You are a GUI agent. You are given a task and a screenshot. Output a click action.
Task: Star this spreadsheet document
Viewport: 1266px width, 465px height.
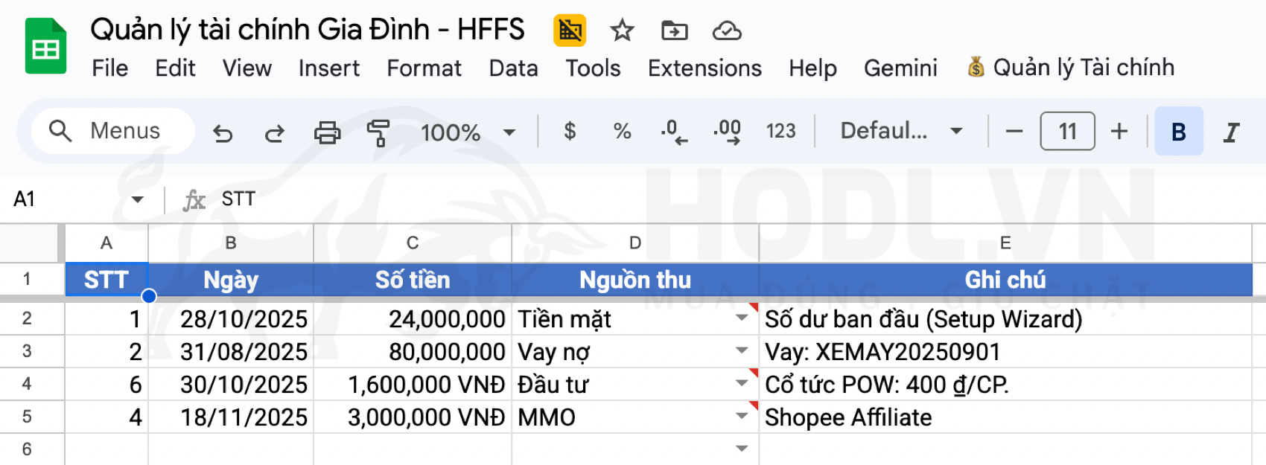coord(622,31)
